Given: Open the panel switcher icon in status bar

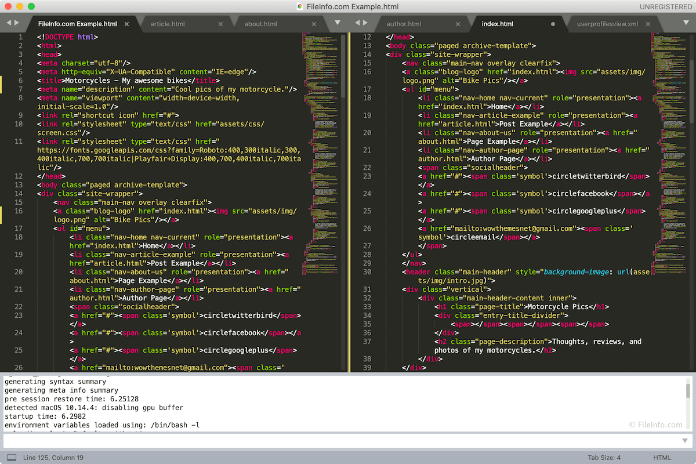Looking at the screenshot, I should click(12, 458).
